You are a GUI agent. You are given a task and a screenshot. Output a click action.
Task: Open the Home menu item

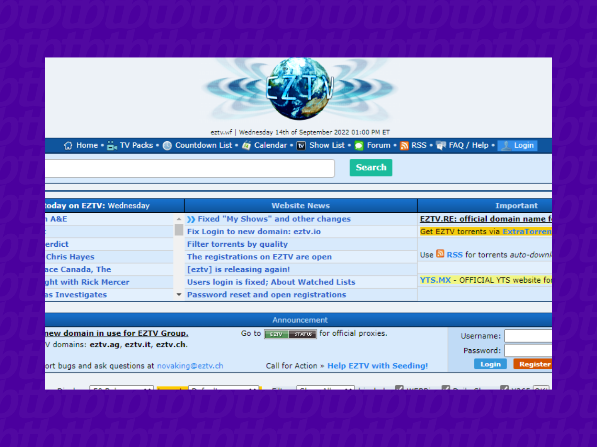pos(87,145)
